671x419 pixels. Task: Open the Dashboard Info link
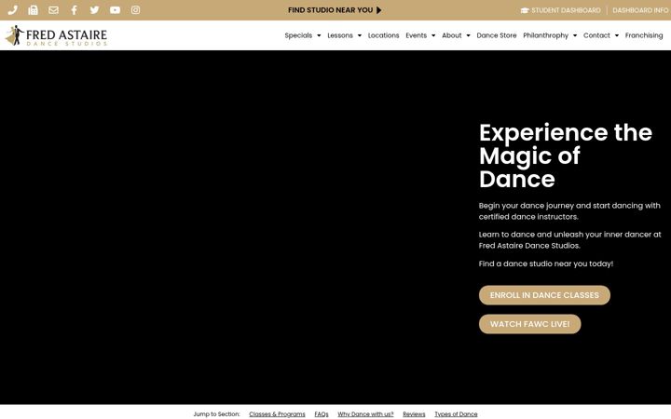(640, 10)
